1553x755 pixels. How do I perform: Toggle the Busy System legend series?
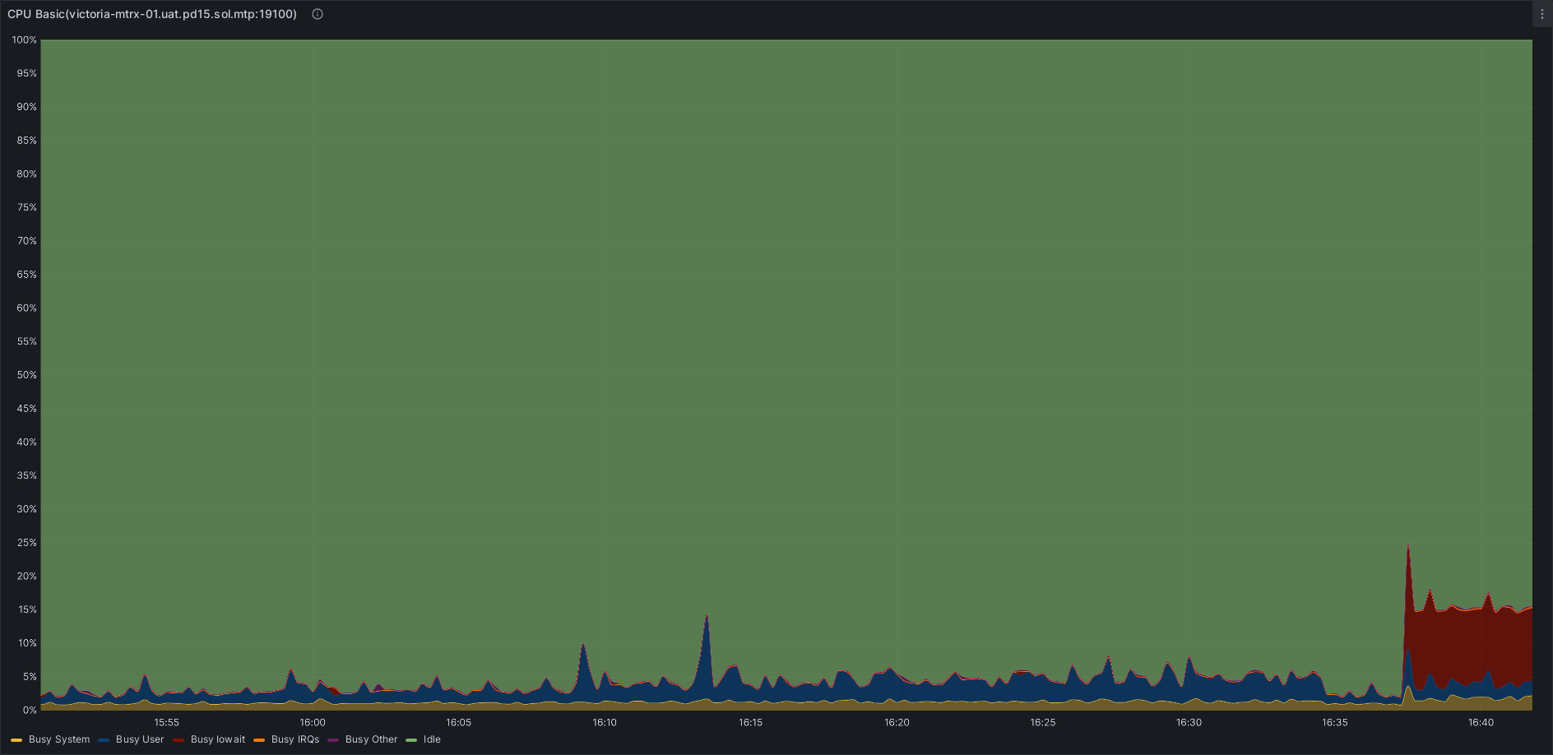click(x=59, y=739)
